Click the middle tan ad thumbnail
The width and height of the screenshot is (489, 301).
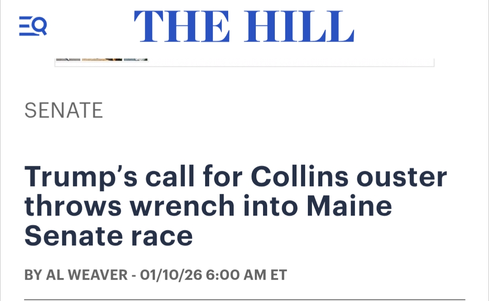[102, 59]
